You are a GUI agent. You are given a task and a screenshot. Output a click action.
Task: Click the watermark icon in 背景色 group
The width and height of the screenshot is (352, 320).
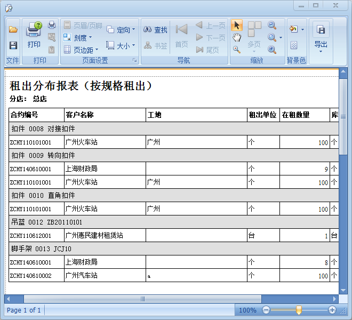click(294, 45)
